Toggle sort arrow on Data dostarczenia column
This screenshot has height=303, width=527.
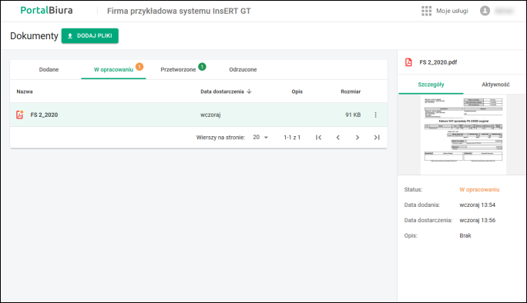point(249,92)
